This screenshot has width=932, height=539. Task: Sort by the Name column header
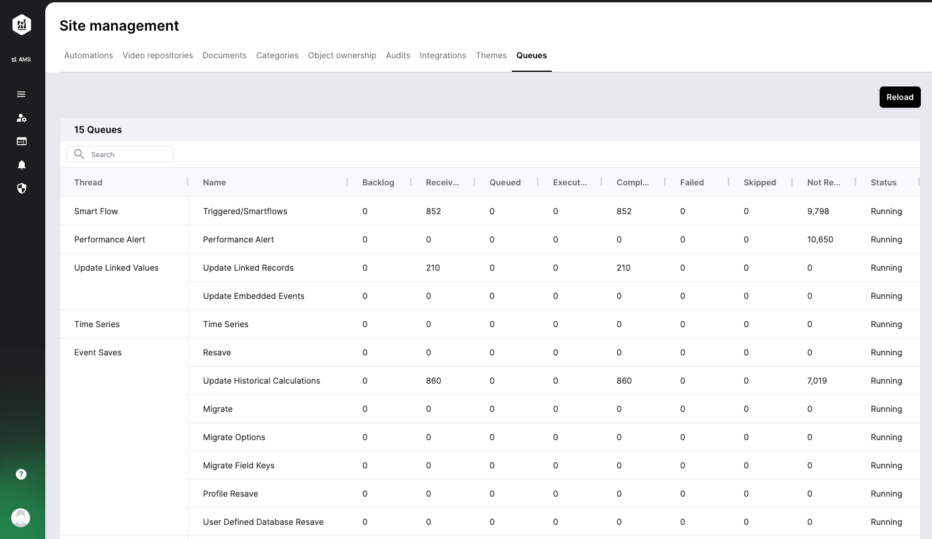pos(214,182)
